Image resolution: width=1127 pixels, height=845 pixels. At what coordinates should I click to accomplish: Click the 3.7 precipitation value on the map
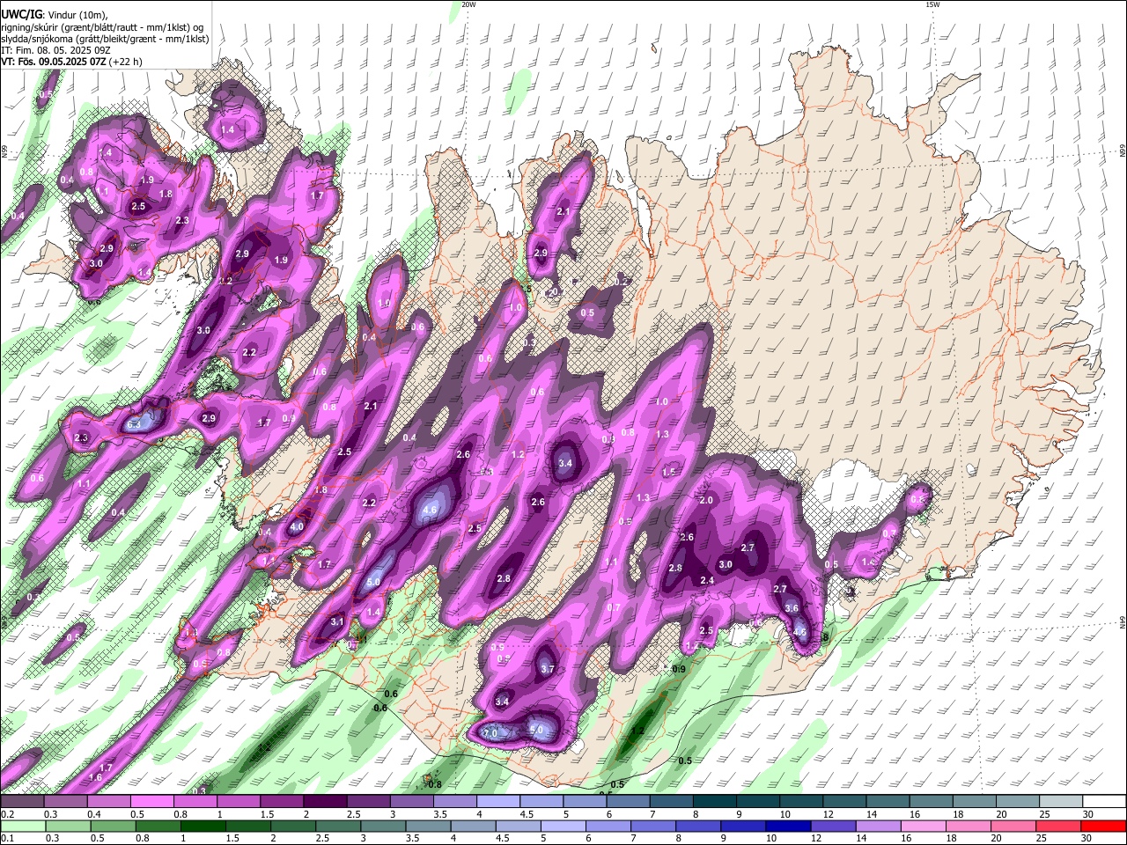point(547,669)
